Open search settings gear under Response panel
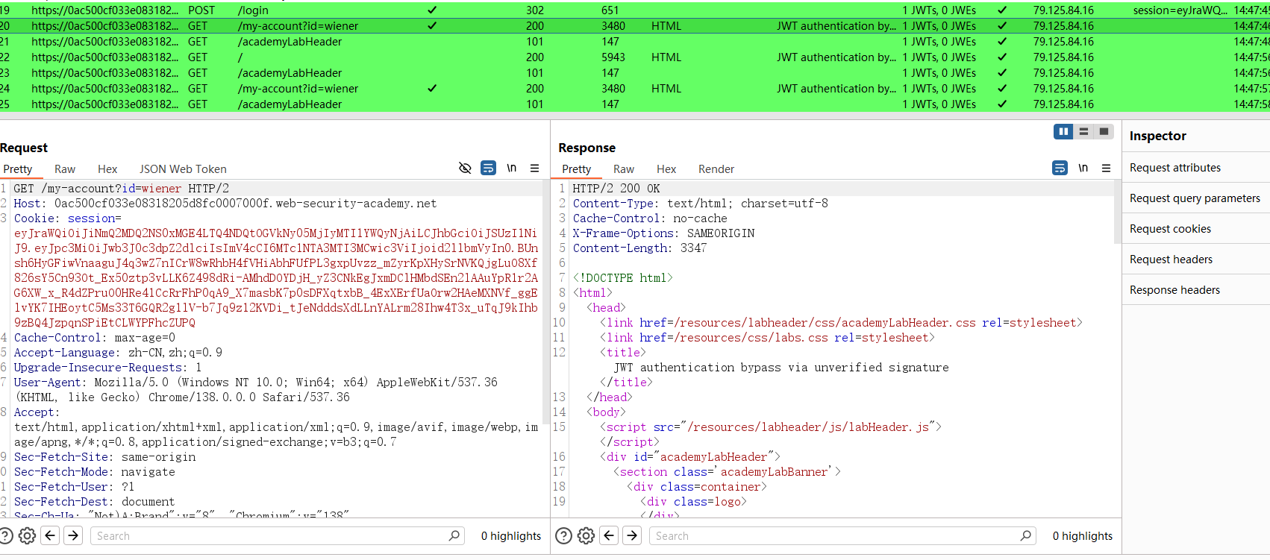The width and height of the screenshot is (1270, 560). point(586,535)
